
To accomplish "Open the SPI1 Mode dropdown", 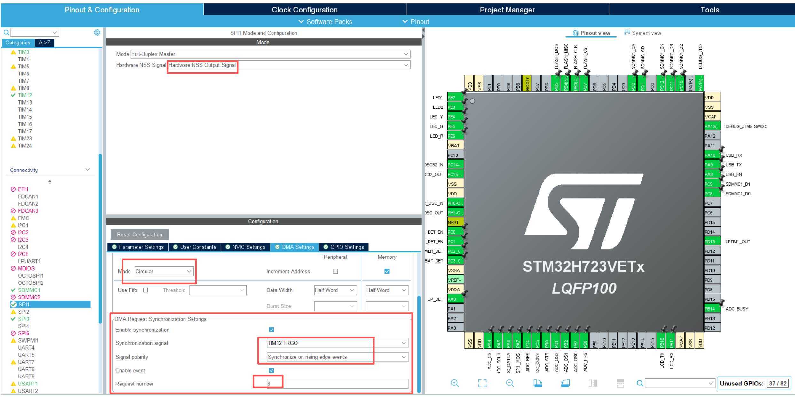I will pyautogui.click(x=271, y=54).
